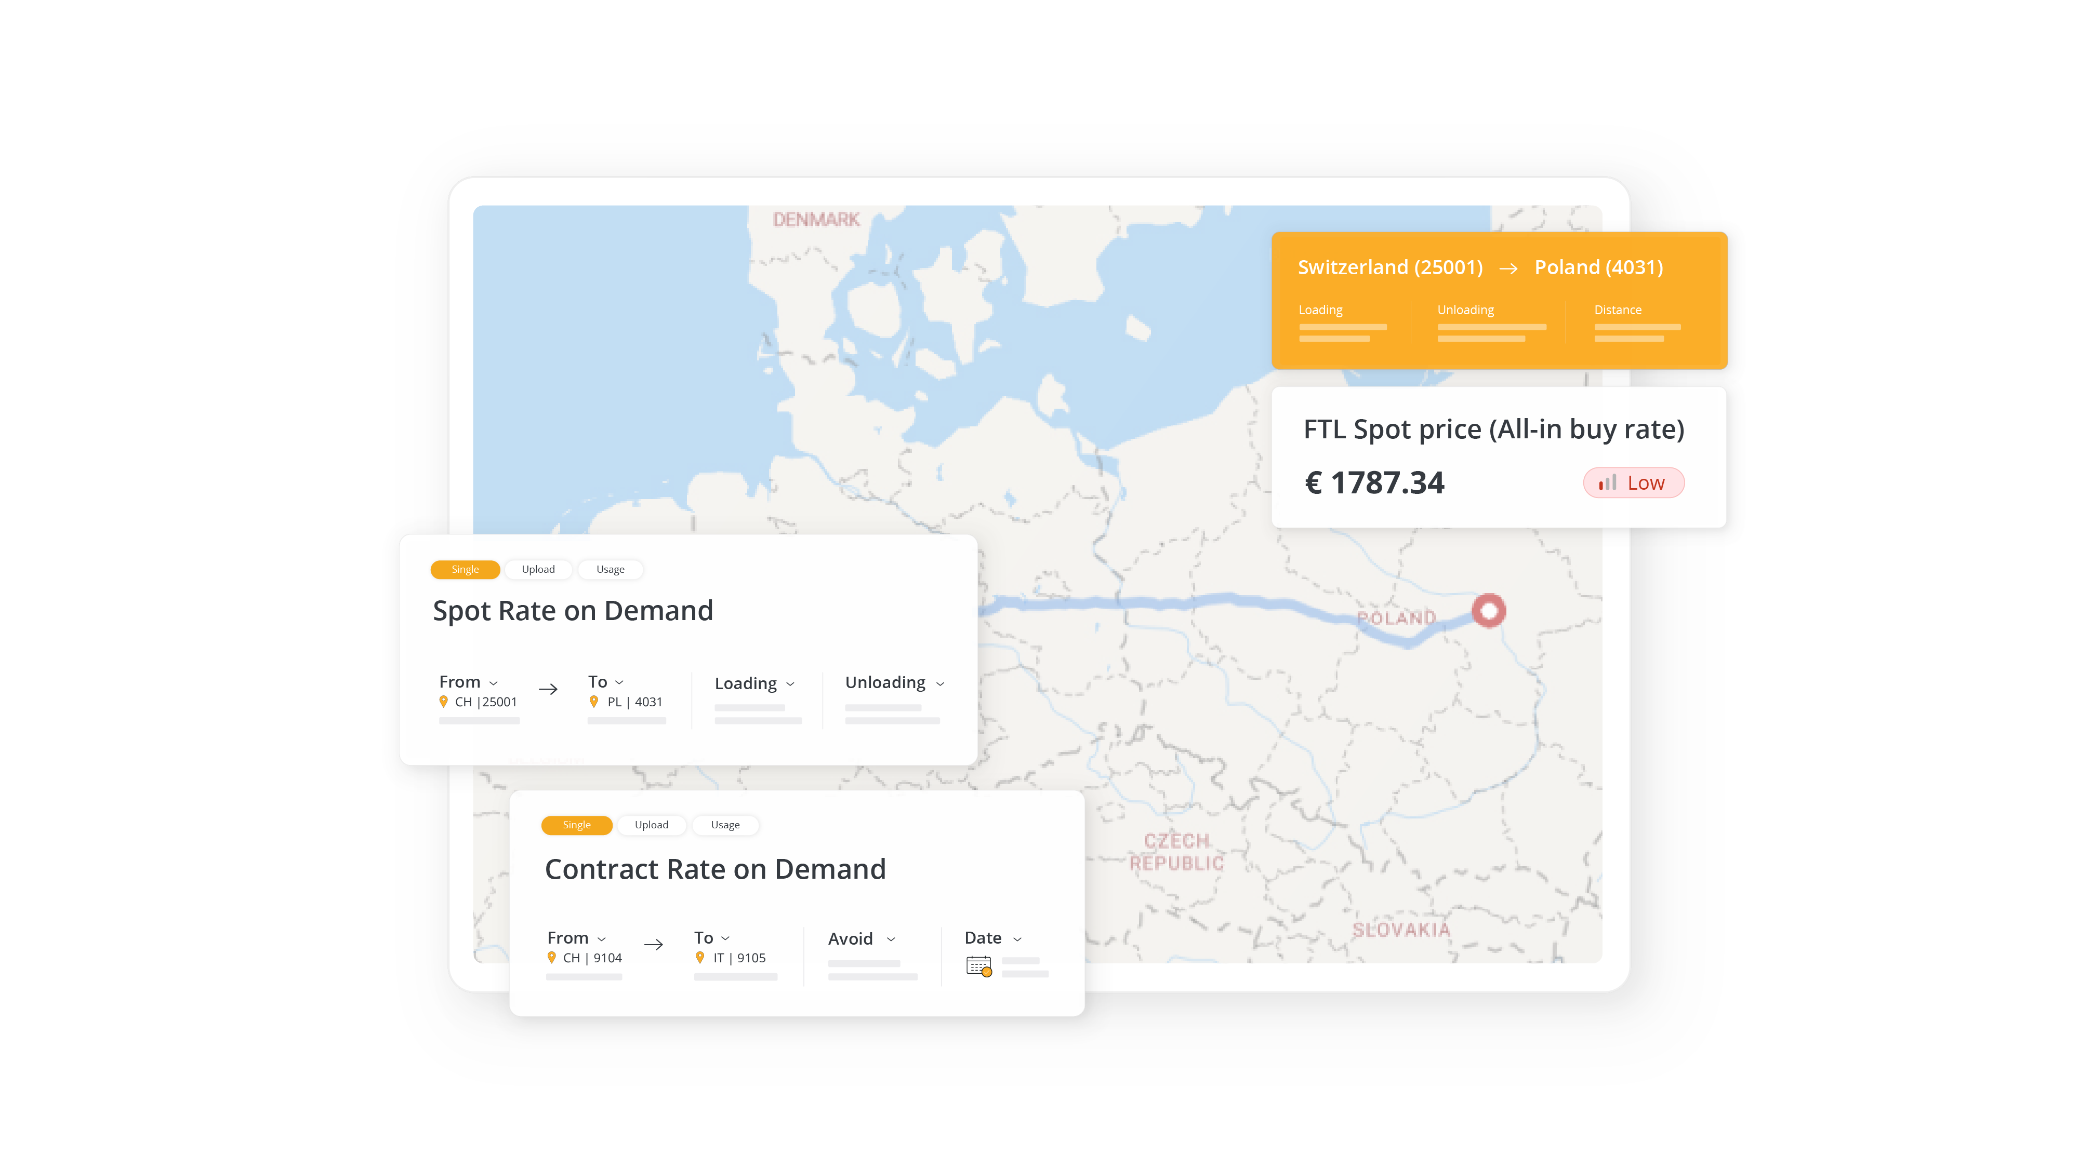Click the pin icon next to IT | 9105
The image size is (2079, 1169).
coord(700,958)
